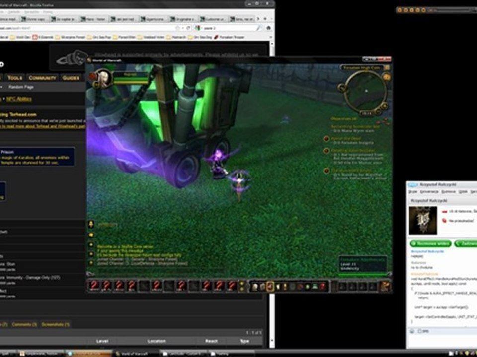
Task: Bookmark page with the Firefox star icon
Action: [178, 28]
